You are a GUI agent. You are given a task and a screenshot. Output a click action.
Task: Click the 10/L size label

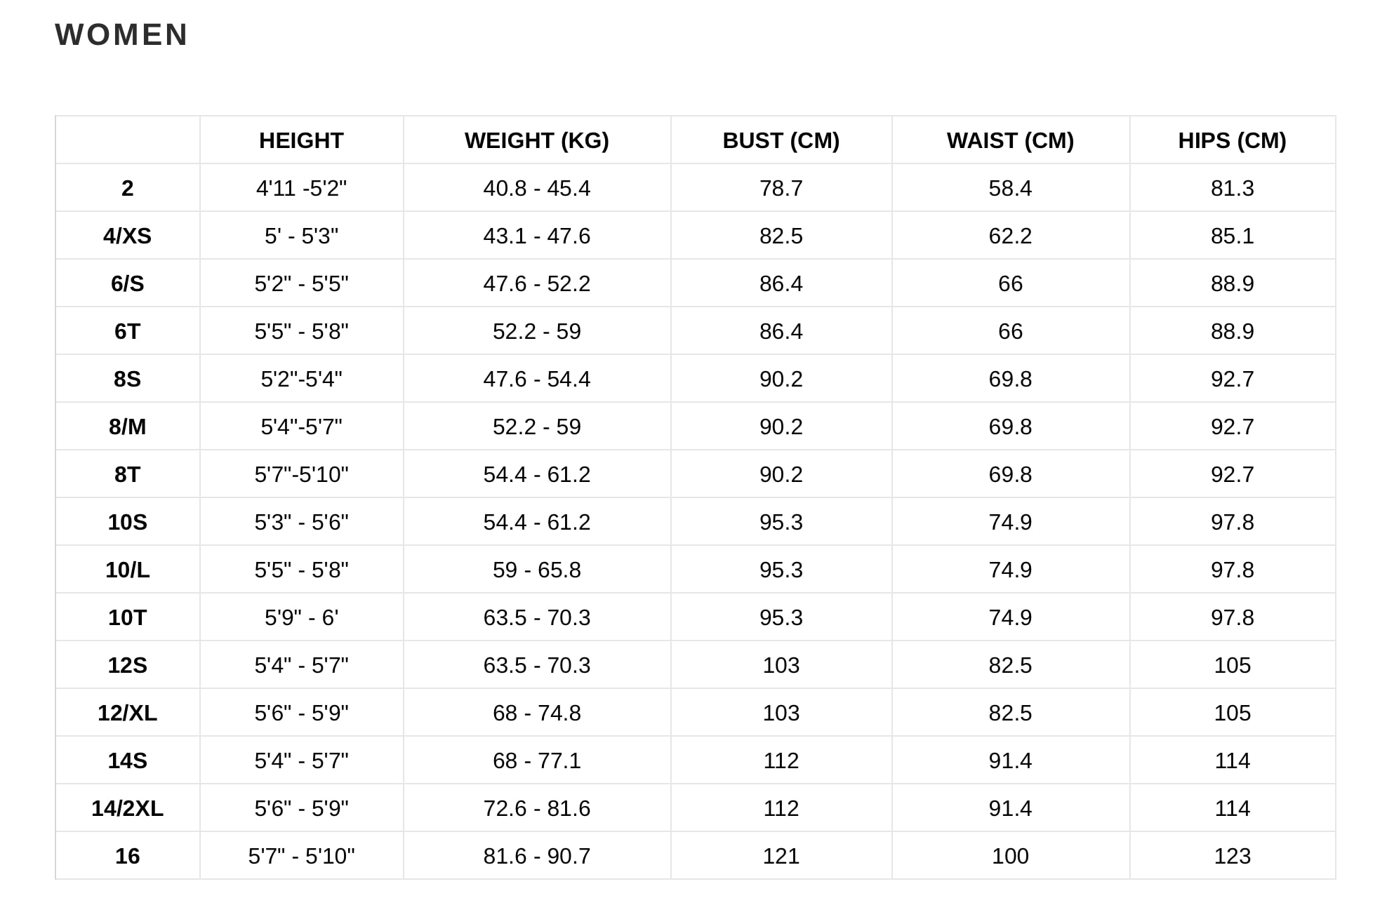127,570
